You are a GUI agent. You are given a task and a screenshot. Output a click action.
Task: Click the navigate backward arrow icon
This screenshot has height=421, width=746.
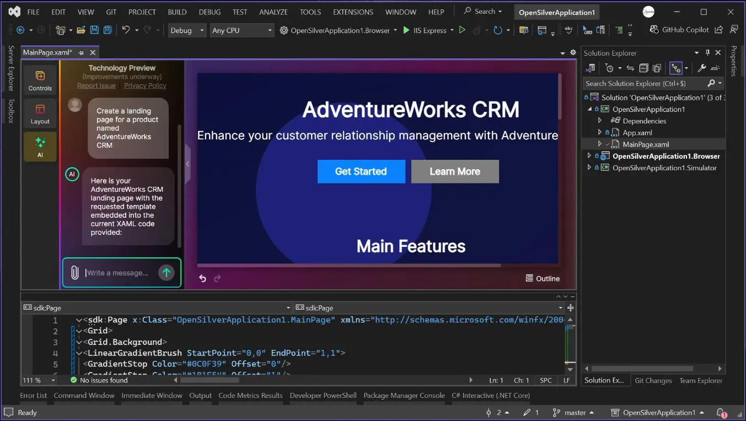pos(20,30)
